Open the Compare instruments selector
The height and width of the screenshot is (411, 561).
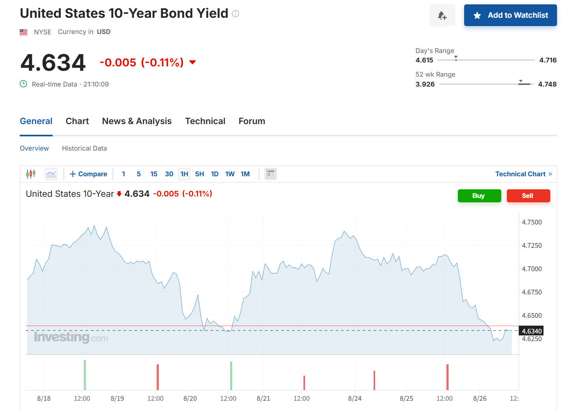coord(88,174)
